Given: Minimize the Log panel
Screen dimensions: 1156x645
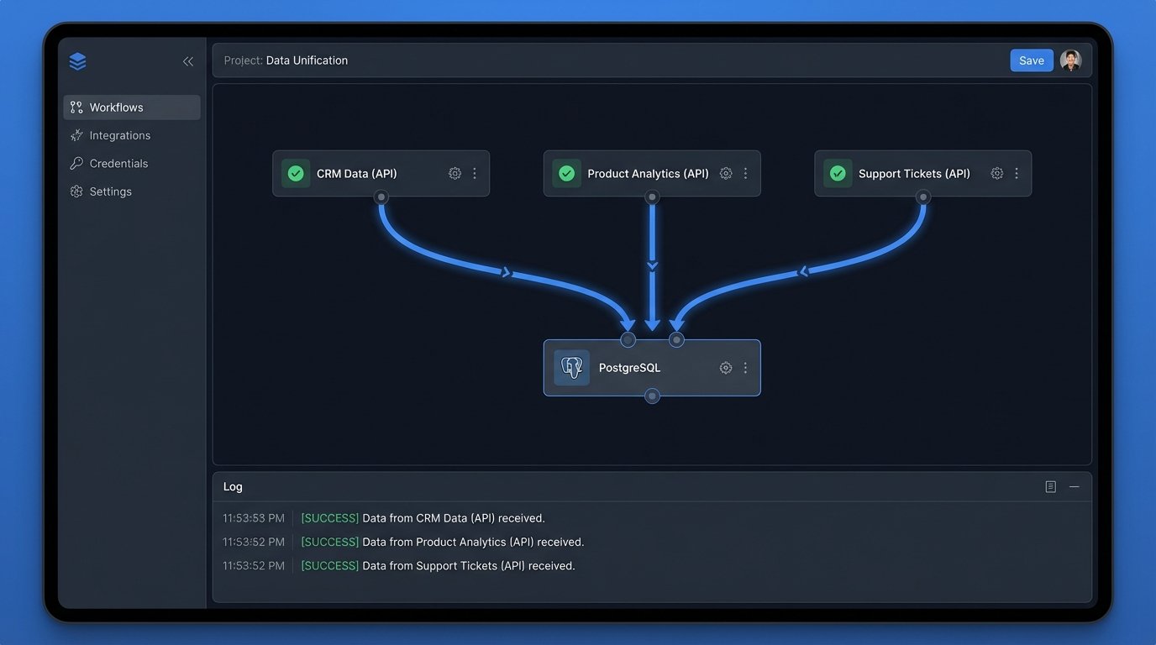Looking at the screenshot, I should click(1074, 487).
